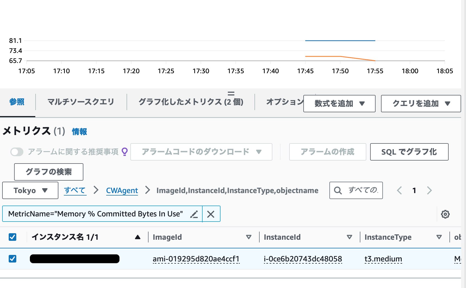
Task: Click the search magnifier icon
Action: pyautogui.click(x=338, y=190)
